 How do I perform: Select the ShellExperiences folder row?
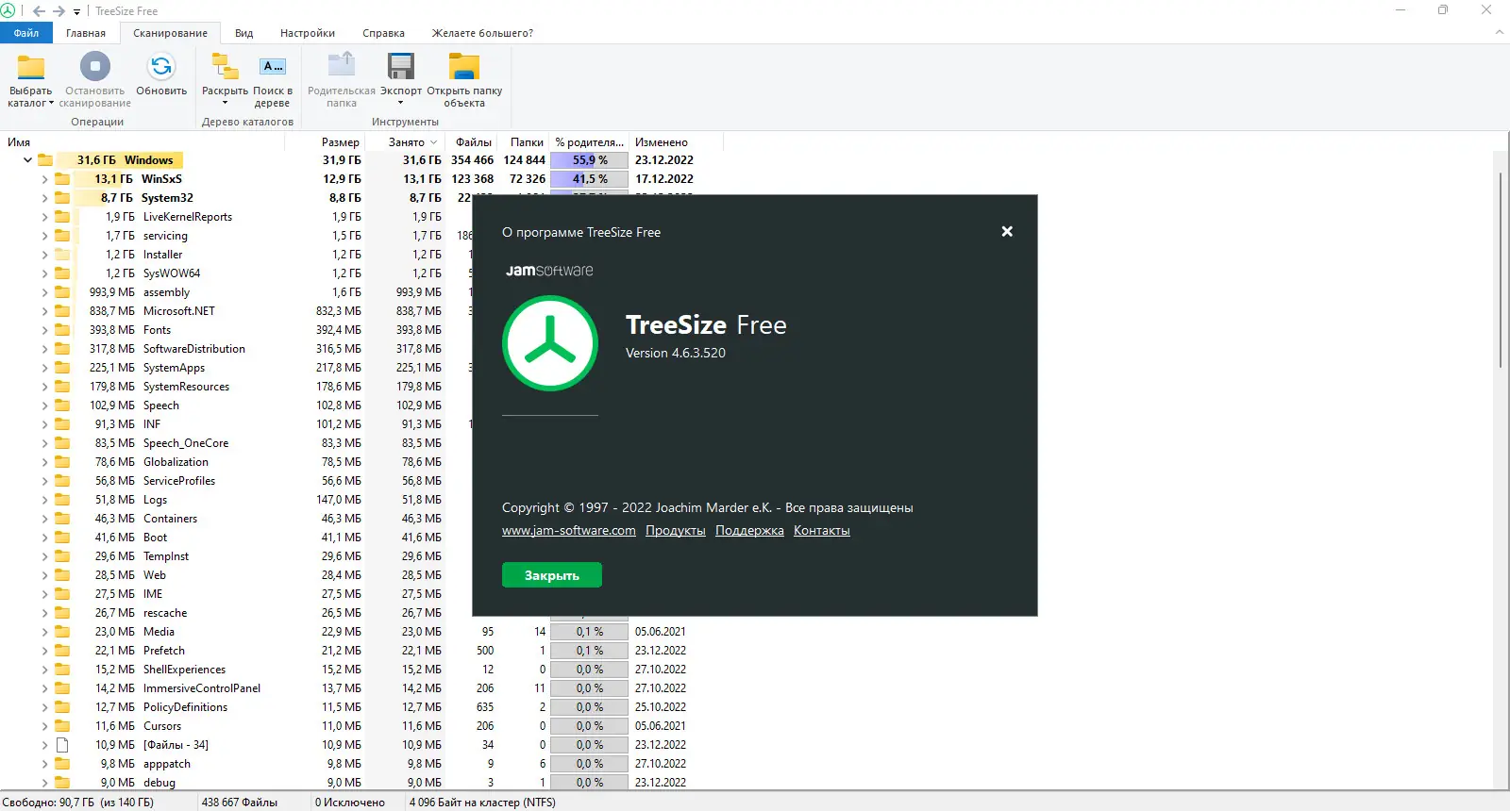tap(184, 670)
